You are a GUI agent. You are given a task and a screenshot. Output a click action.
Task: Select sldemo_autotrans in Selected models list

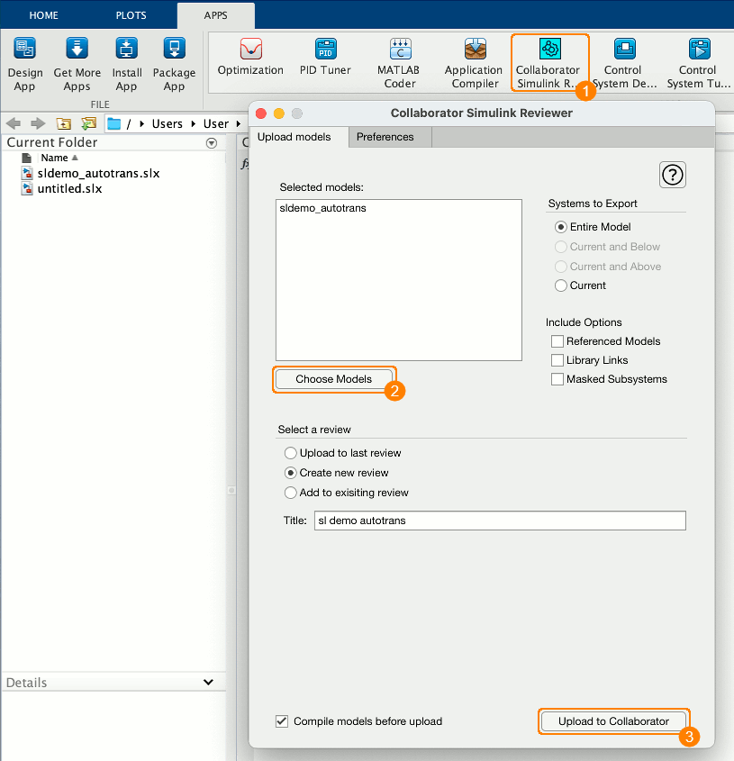coord(322,208)
